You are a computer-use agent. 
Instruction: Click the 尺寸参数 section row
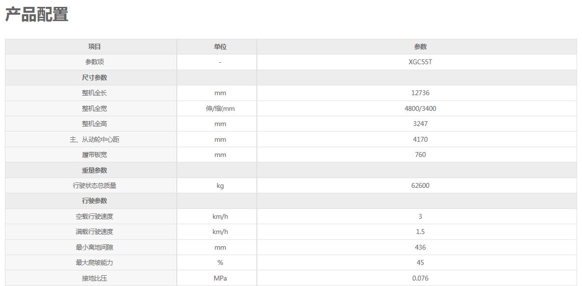point(291,78)
